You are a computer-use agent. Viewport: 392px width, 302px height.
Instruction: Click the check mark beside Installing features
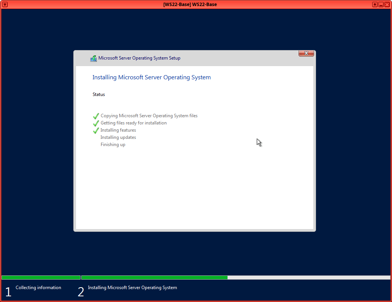pos(96,131)
